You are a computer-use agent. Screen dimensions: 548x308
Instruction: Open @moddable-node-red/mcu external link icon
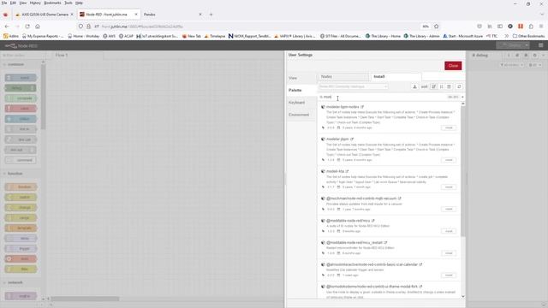tap(373, 221)
